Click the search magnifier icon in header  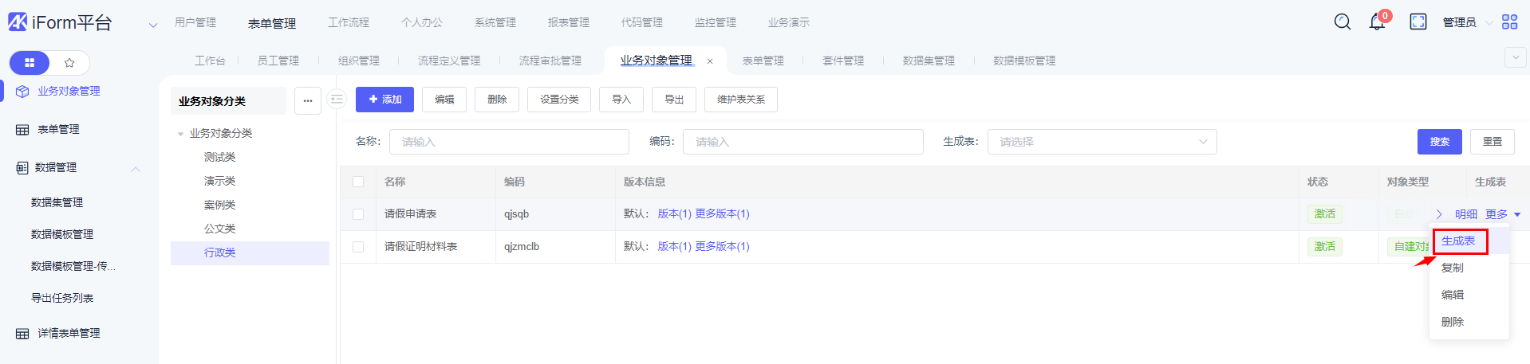click(1343, 22)
